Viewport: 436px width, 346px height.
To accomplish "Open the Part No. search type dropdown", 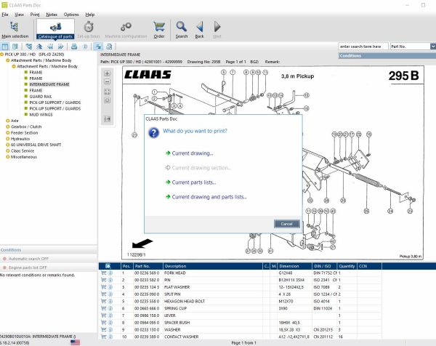I will coord(433,47).
